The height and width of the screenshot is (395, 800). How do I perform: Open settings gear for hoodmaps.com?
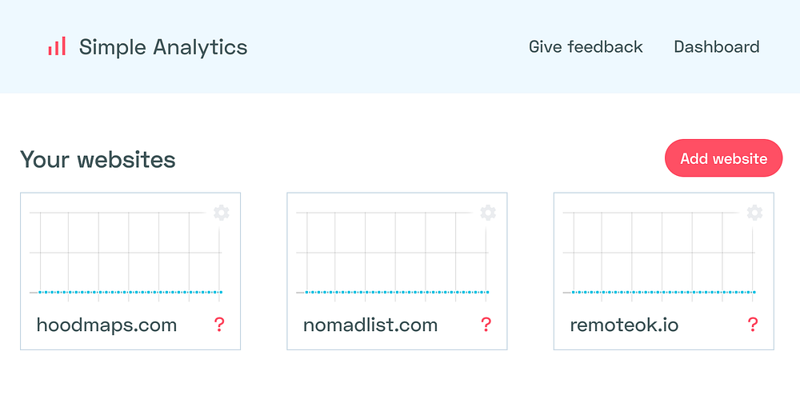coord(221,213)
